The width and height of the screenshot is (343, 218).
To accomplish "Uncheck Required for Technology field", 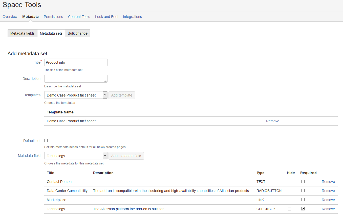I will tap(303, 209).
